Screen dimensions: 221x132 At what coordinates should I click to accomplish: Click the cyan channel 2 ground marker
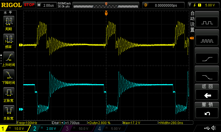coord(21,109)
